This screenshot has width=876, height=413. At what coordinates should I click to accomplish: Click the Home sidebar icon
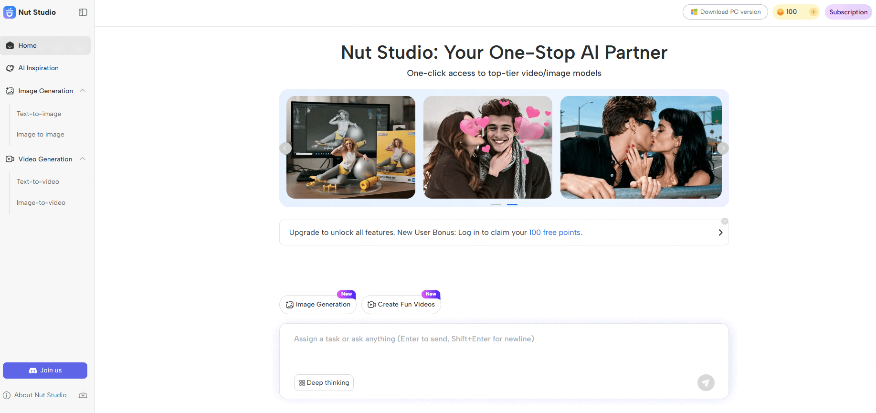(x=10, y=45)
